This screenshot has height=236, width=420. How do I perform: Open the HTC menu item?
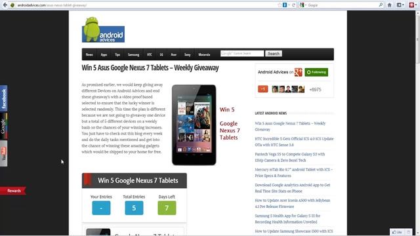[150, 54]
